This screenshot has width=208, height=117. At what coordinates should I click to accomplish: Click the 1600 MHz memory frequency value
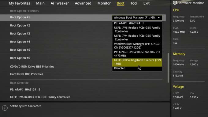point(179,64)
